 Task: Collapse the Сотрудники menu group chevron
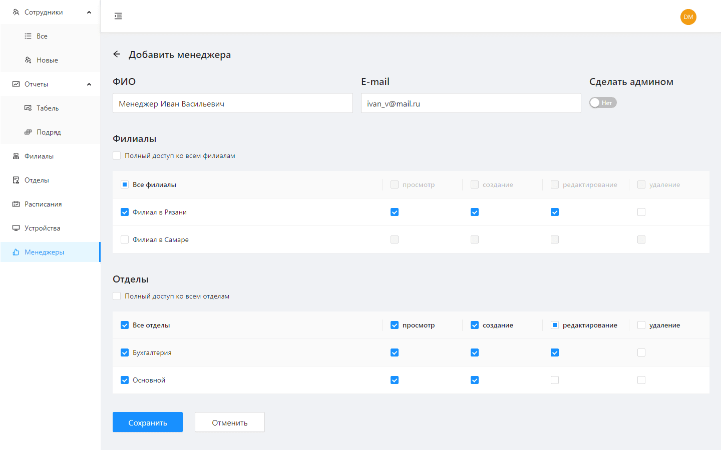coord(89,12)
